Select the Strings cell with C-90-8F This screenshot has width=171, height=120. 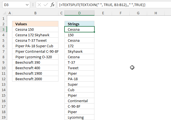pos(79,106)
